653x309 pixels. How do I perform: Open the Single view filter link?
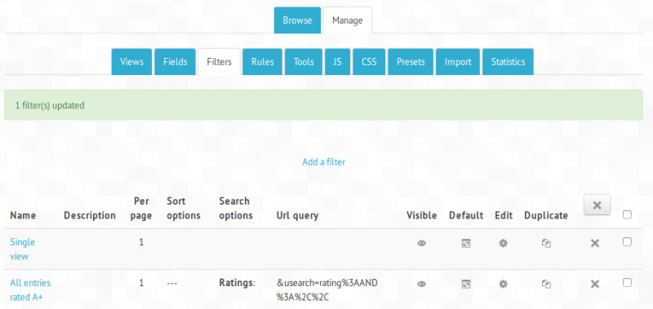[23, 249]
